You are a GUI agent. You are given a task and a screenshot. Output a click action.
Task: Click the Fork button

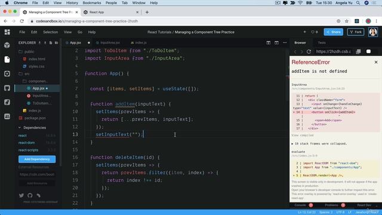(x=356, y=32)
